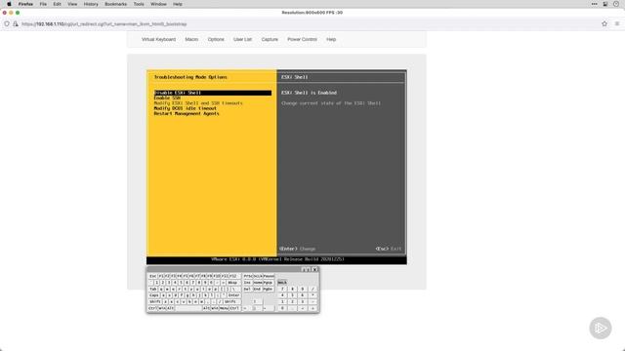The height and width of the screenshot is (351, 625).
Task: Click the Esc key on the virtual keyboard
Action: (152, 276)
